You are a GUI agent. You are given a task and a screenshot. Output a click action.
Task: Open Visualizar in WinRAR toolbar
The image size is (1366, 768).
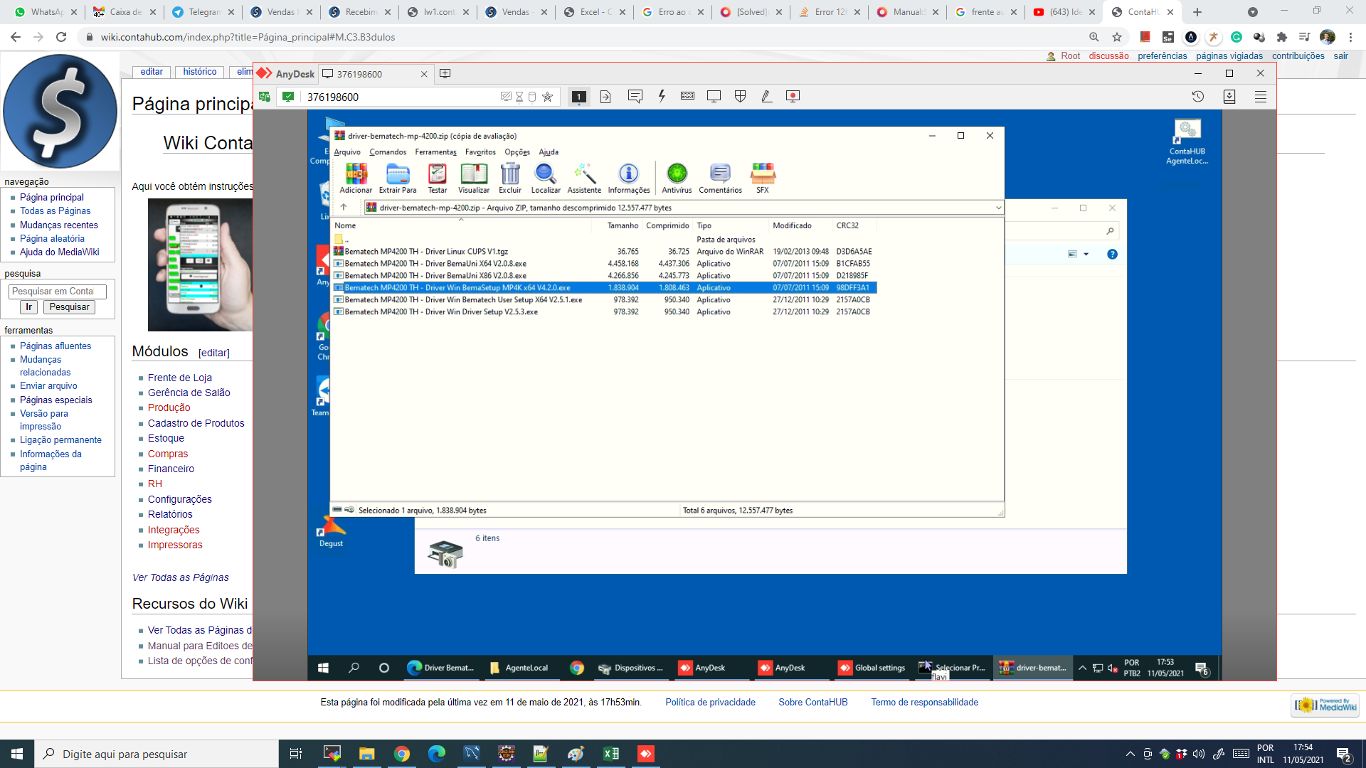pos(474,178)
